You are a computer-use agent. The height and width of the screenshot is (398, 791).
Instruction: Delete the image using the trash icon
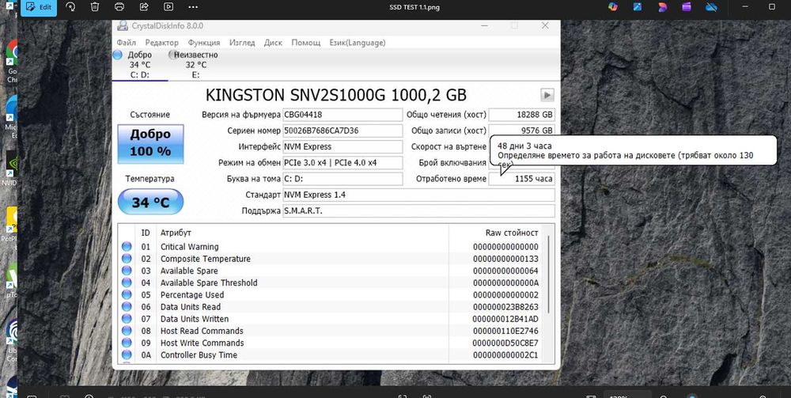coord(95,7)
